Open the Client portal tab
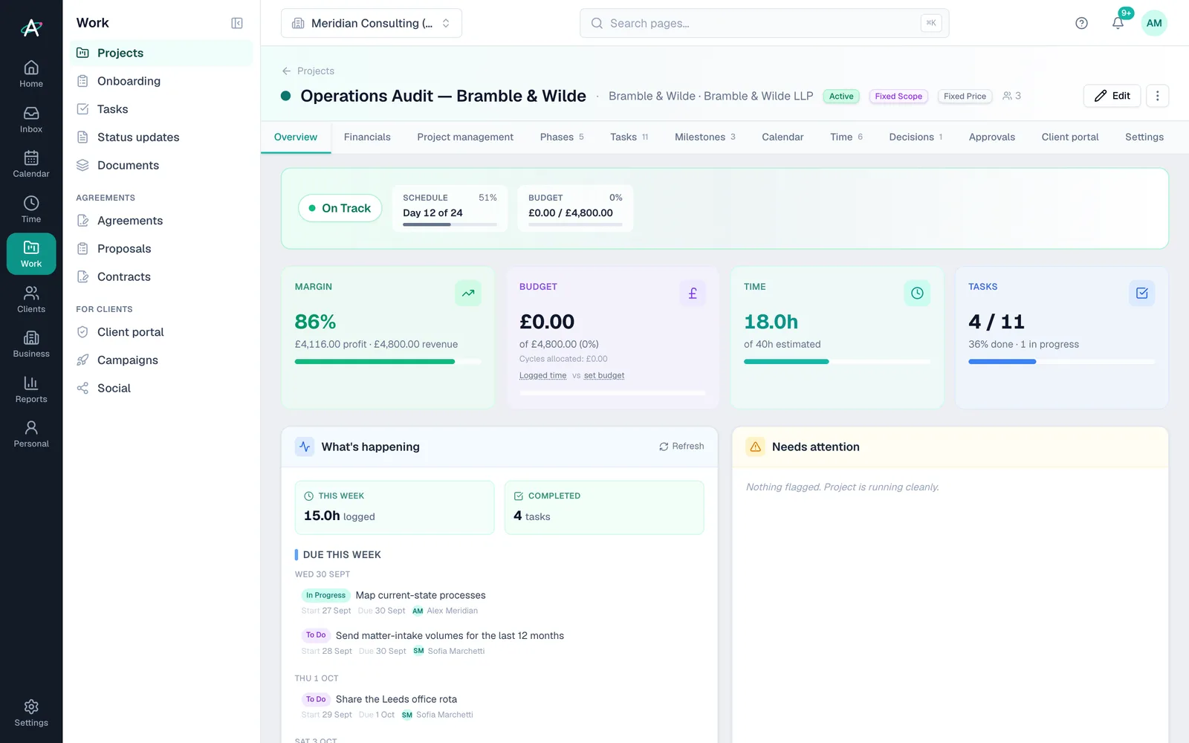1189x743 pixels. click(x=1070, y=137)
